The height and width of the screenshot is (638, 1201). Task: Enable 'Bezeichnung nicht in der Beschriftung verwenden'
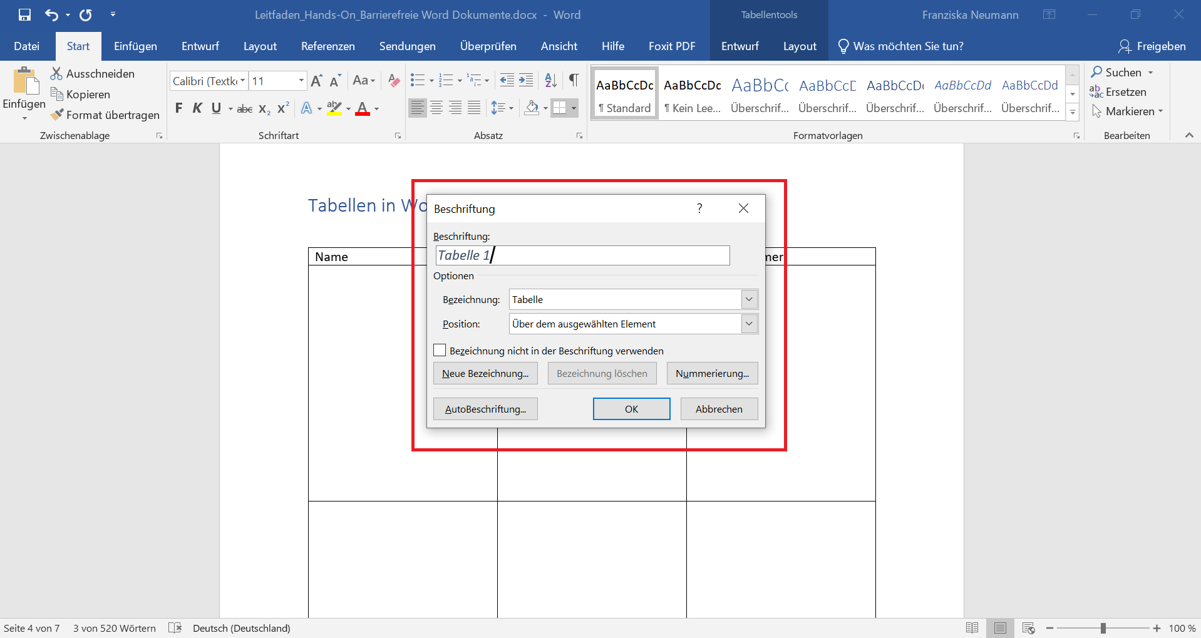[440, 351]
